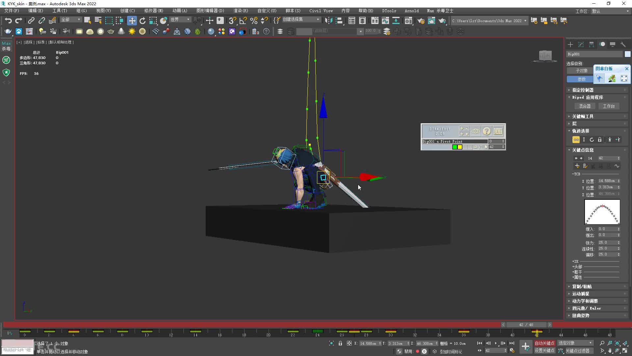The width and height of the screenshot is (632, 356).
Task: Click the Cone primitive toolbar icon
Action: [121, 31]
